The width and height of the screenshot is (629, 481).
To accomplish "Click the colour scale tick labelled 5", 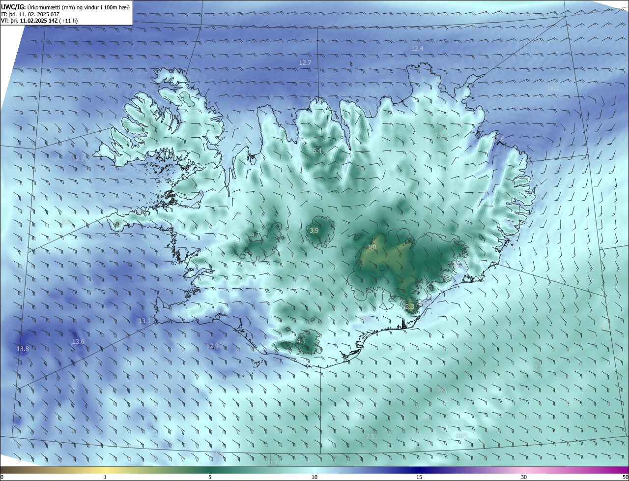I will [210, 477].
